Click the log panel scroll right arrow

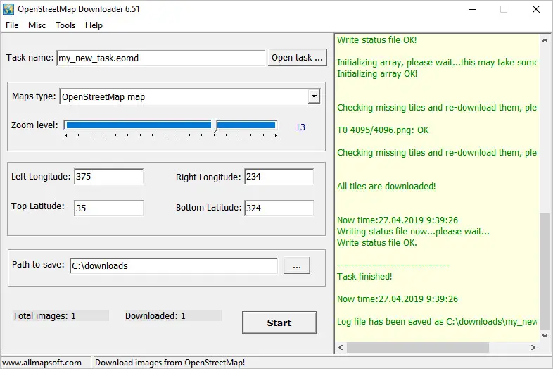point(533,347)
